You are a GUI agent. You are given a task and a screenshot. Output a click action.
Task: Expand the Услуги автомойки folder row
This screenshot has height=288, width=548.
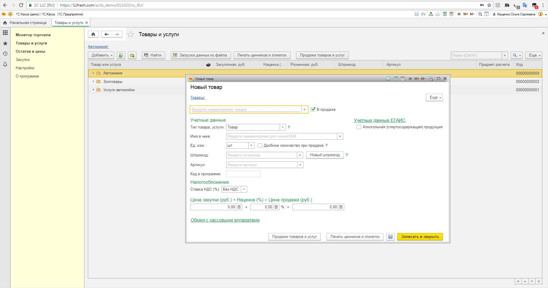coord(93,90)
